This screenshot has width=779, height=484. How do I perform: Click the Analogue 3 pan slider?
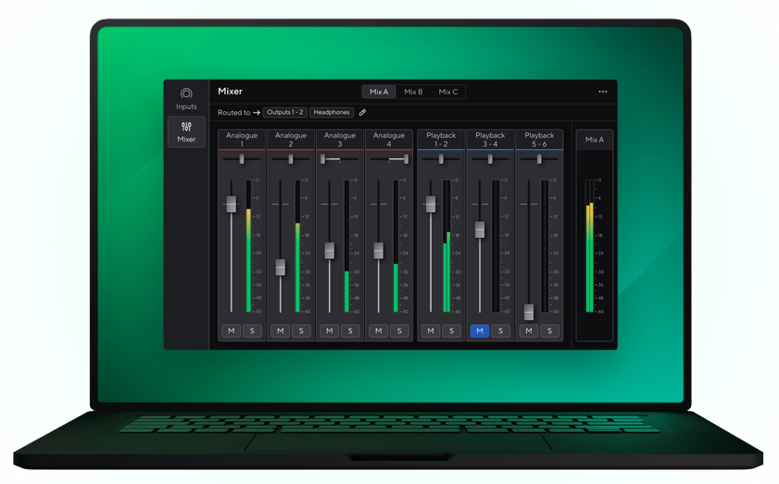tap(339, 159)
